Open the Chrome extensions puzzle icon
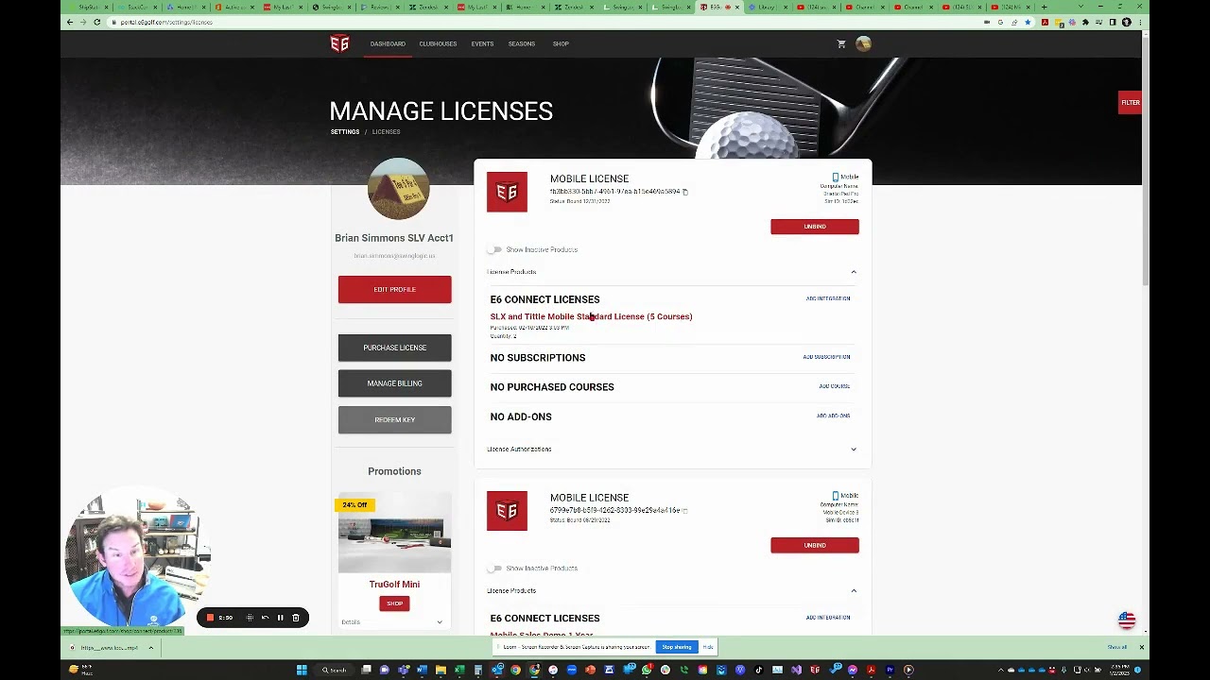The height and width of the screenshot is (680, 1210). (1085, 22)
